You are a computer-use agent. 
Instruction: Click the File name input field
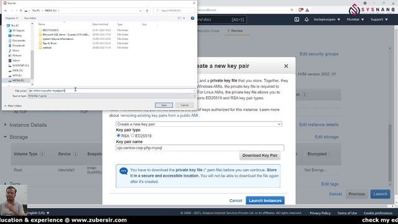point(111,91)
